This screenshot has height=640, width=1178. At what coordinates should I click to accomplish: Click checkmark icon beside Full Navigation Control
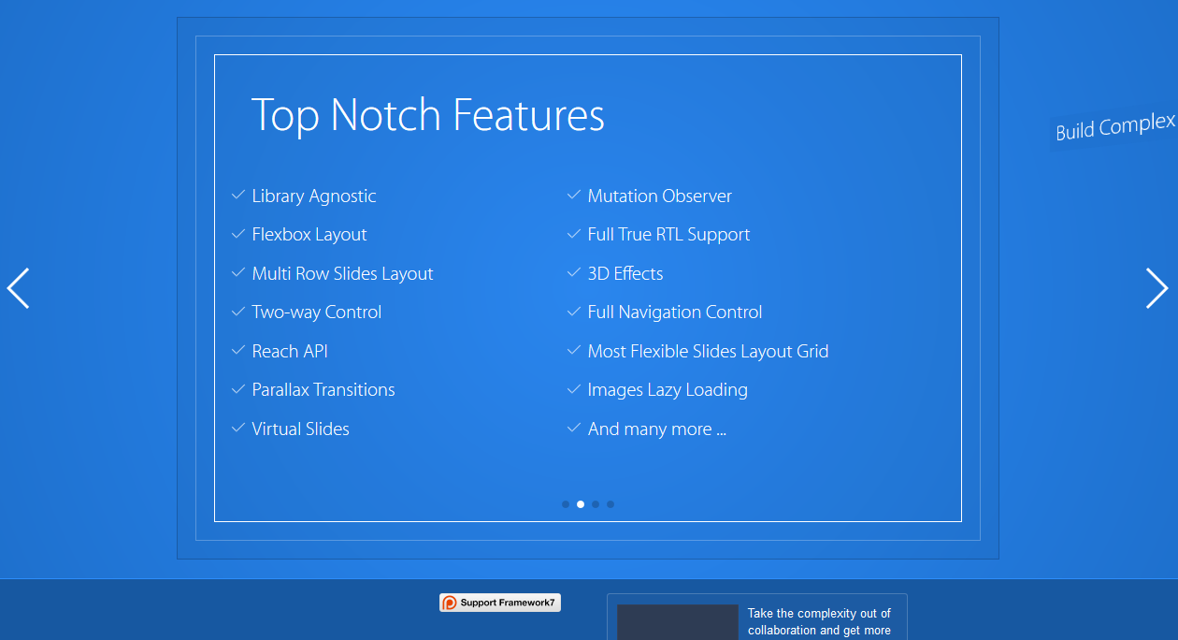click(x=574, y=311)
